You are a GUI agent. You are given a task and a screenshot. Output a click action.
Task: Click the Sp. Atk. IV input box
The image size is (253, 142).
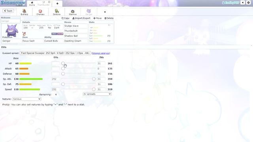101,79
